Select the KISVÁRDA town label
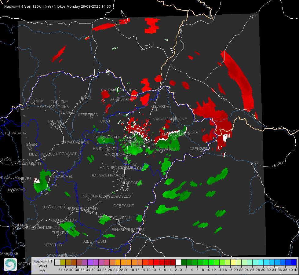Screen dimensions: 299x275 tap(160, 107)
